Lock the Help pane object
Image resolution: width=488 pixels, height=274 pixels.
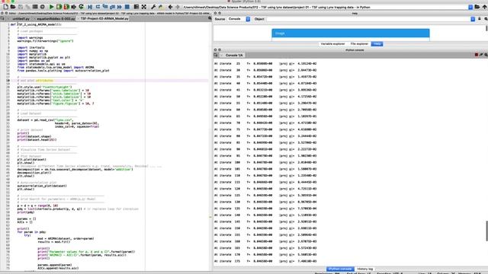pyautogui.click(x=480, y=19)
